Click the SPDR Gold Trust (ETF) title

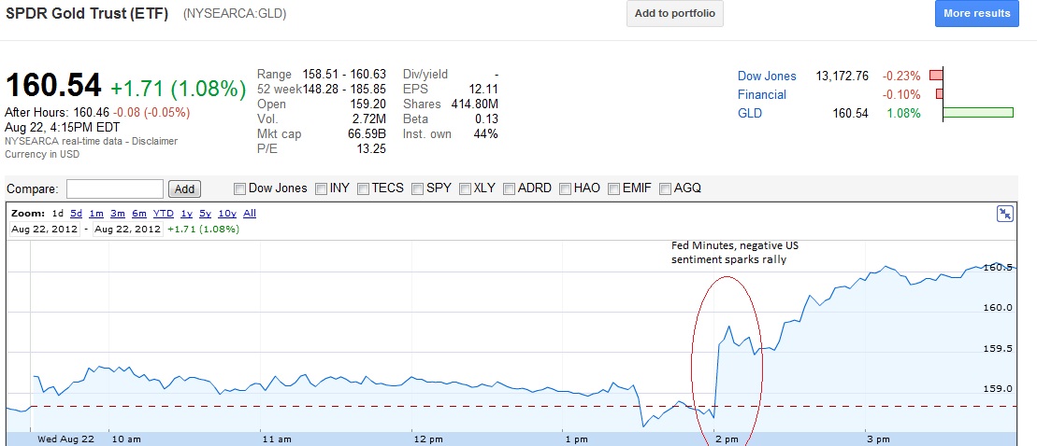click(x=87, y=13)
